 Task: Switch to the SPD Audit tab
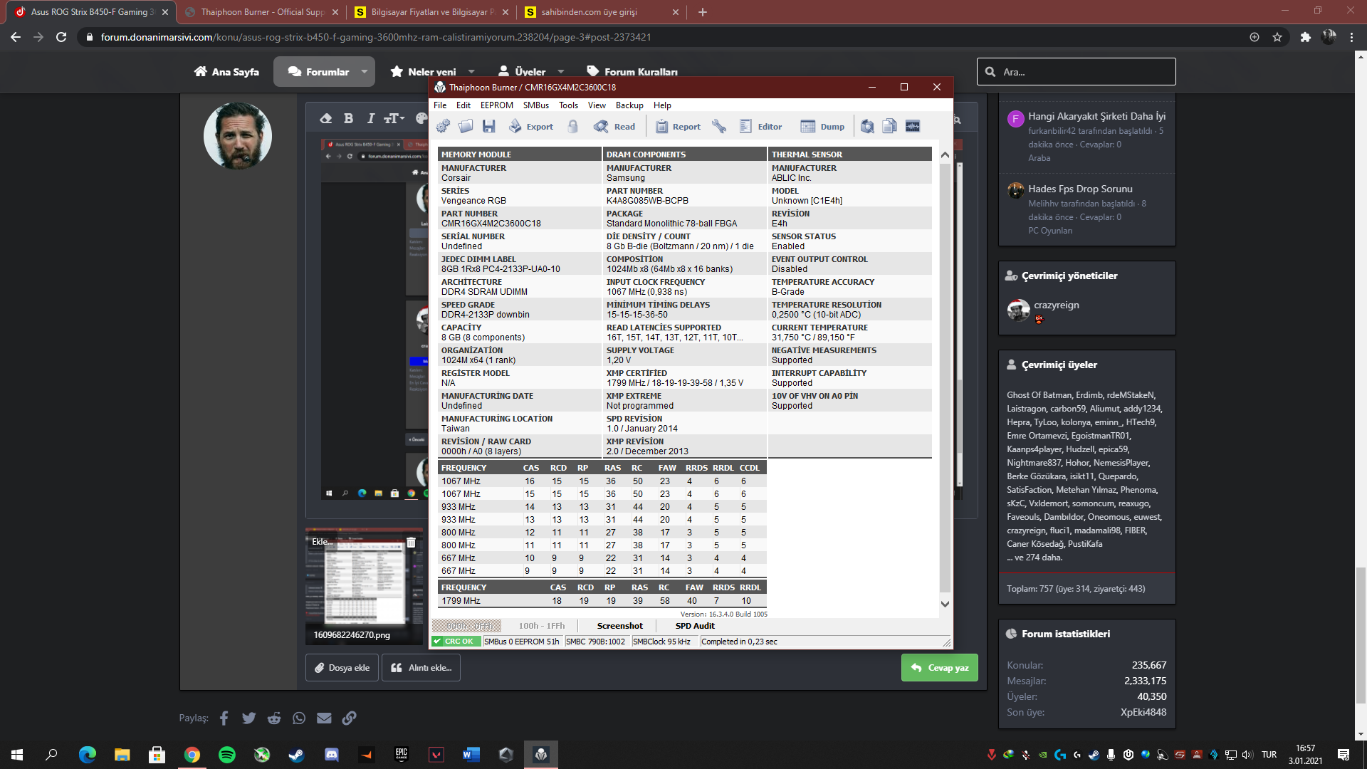[695, 626]
